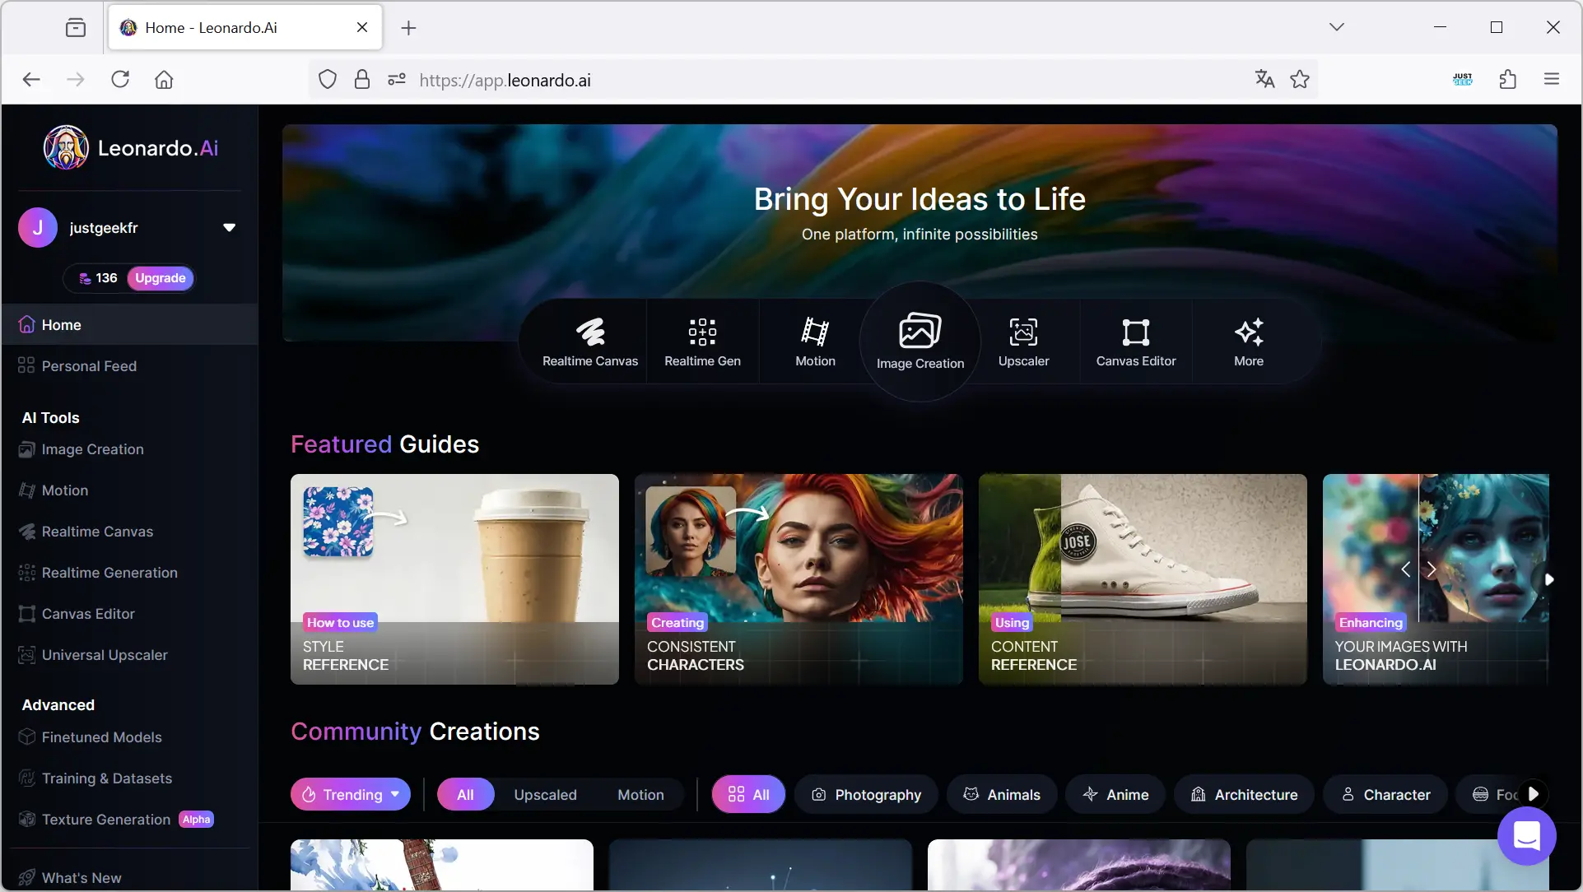The image size is (1583, 892).
Task: Open Canvas Editor in the sidebar
Action: tap(129, 614)
